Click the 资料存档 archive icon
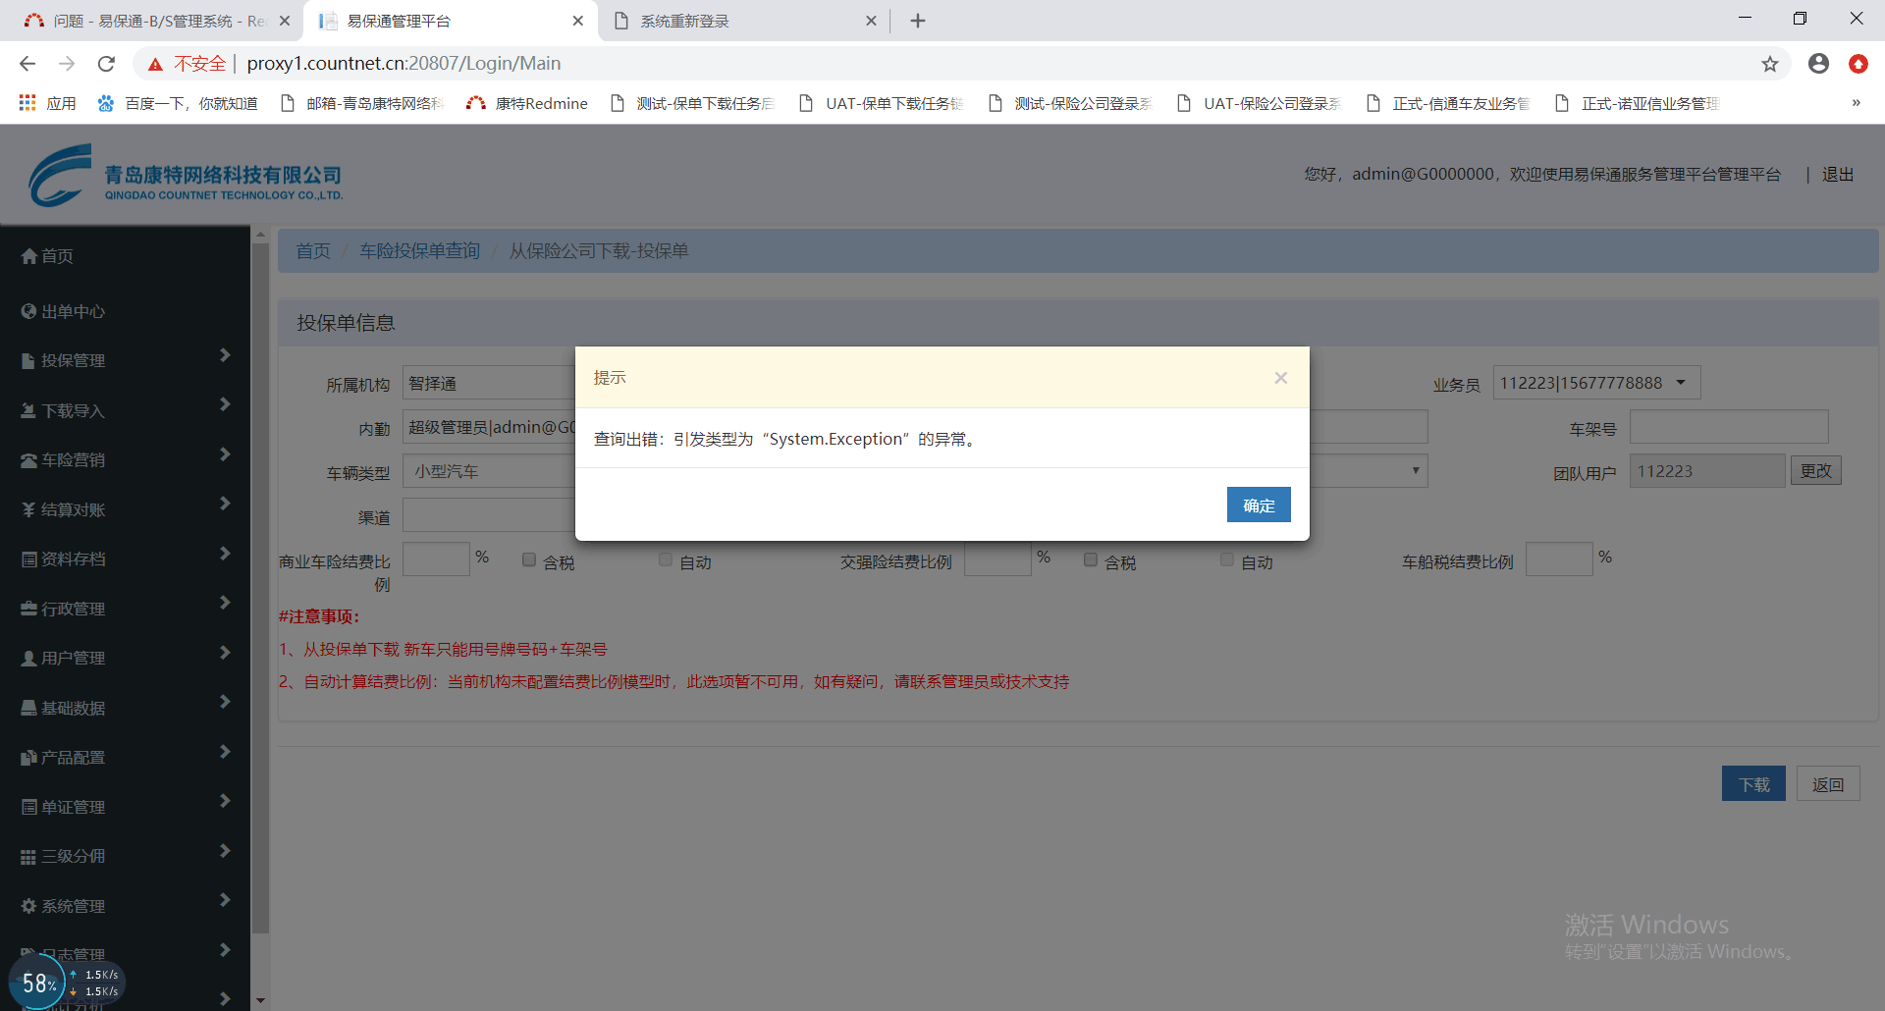This screenshot has width=1885, height=1011. 29,559
